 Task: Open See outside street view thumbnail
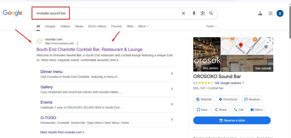(247, 63)
